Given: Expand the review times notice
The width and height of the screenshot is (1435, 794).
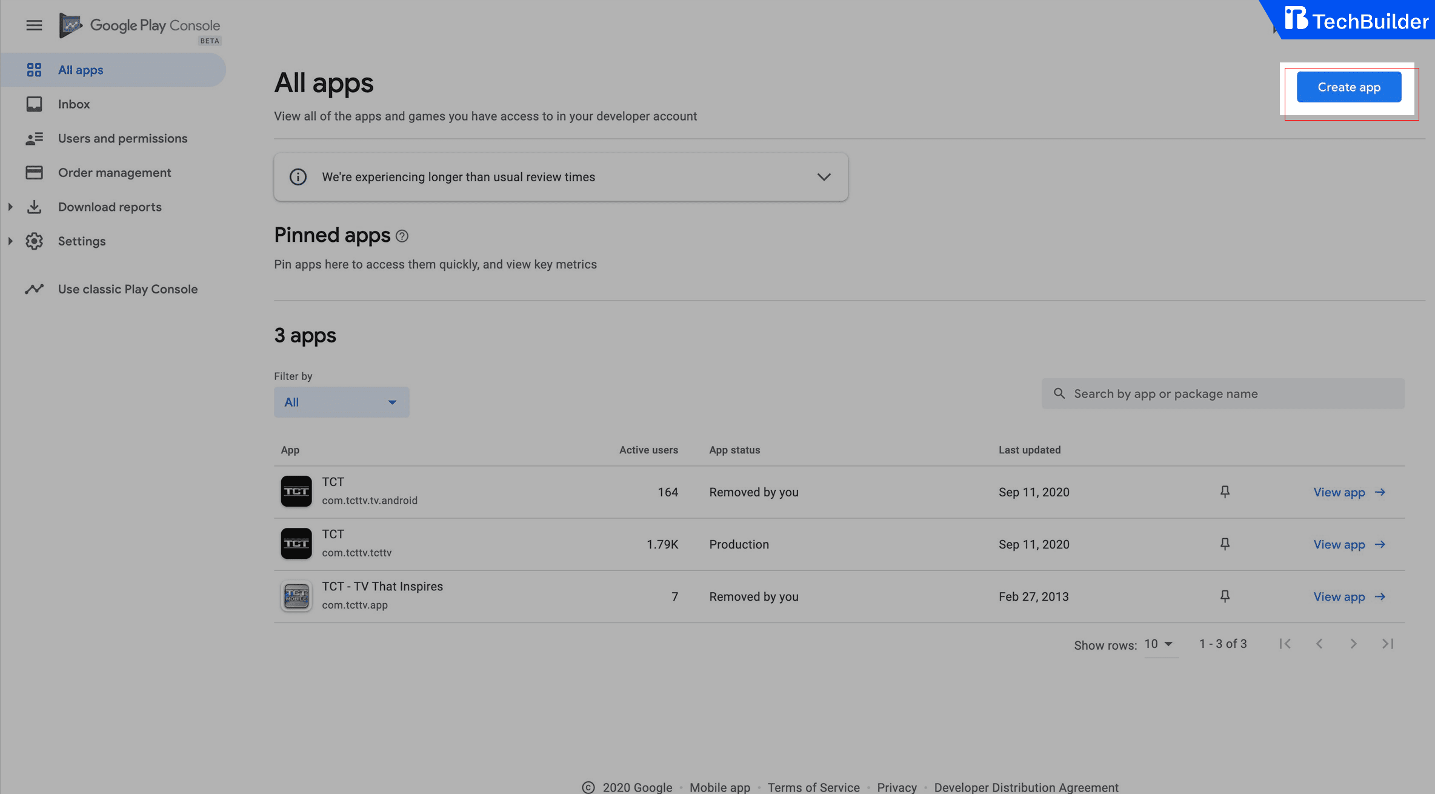Looking at the screenshot, I should coord(824,176).
